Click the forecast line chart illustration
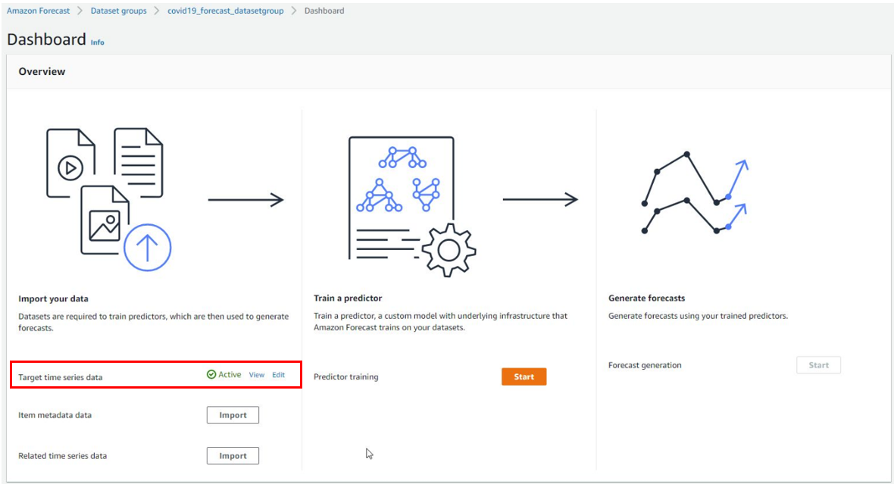The height and width of the screenshot is (484, 894). (695, 192)
